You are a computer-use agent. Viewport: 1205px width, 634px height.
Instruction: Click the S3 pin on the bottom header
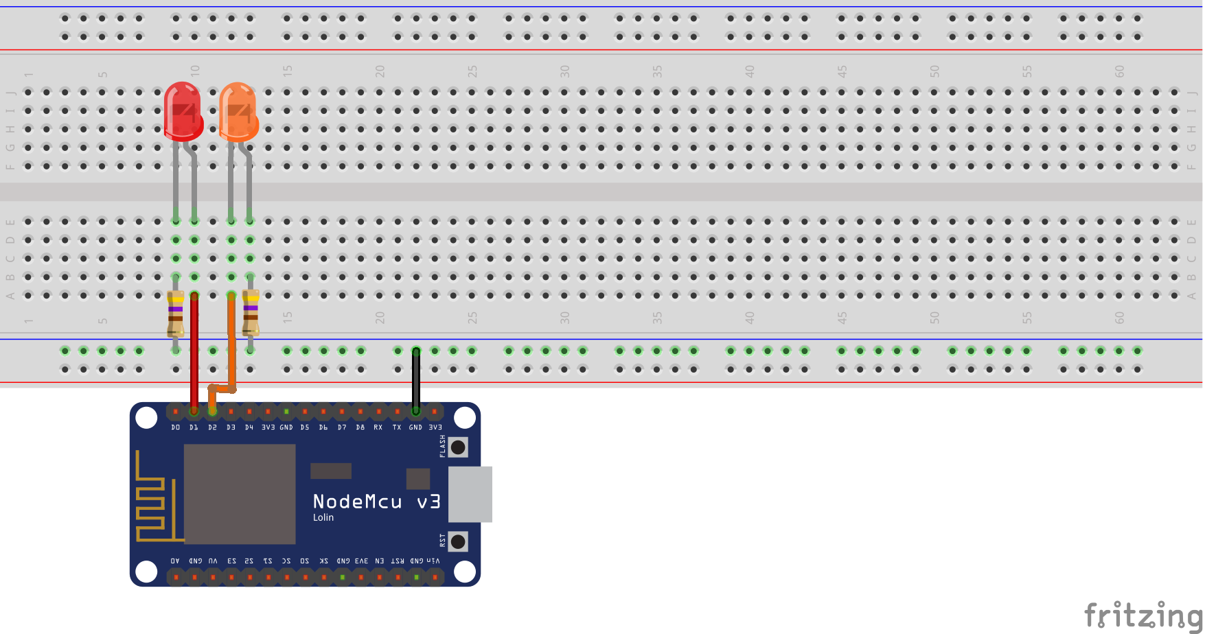pos(231,577)
